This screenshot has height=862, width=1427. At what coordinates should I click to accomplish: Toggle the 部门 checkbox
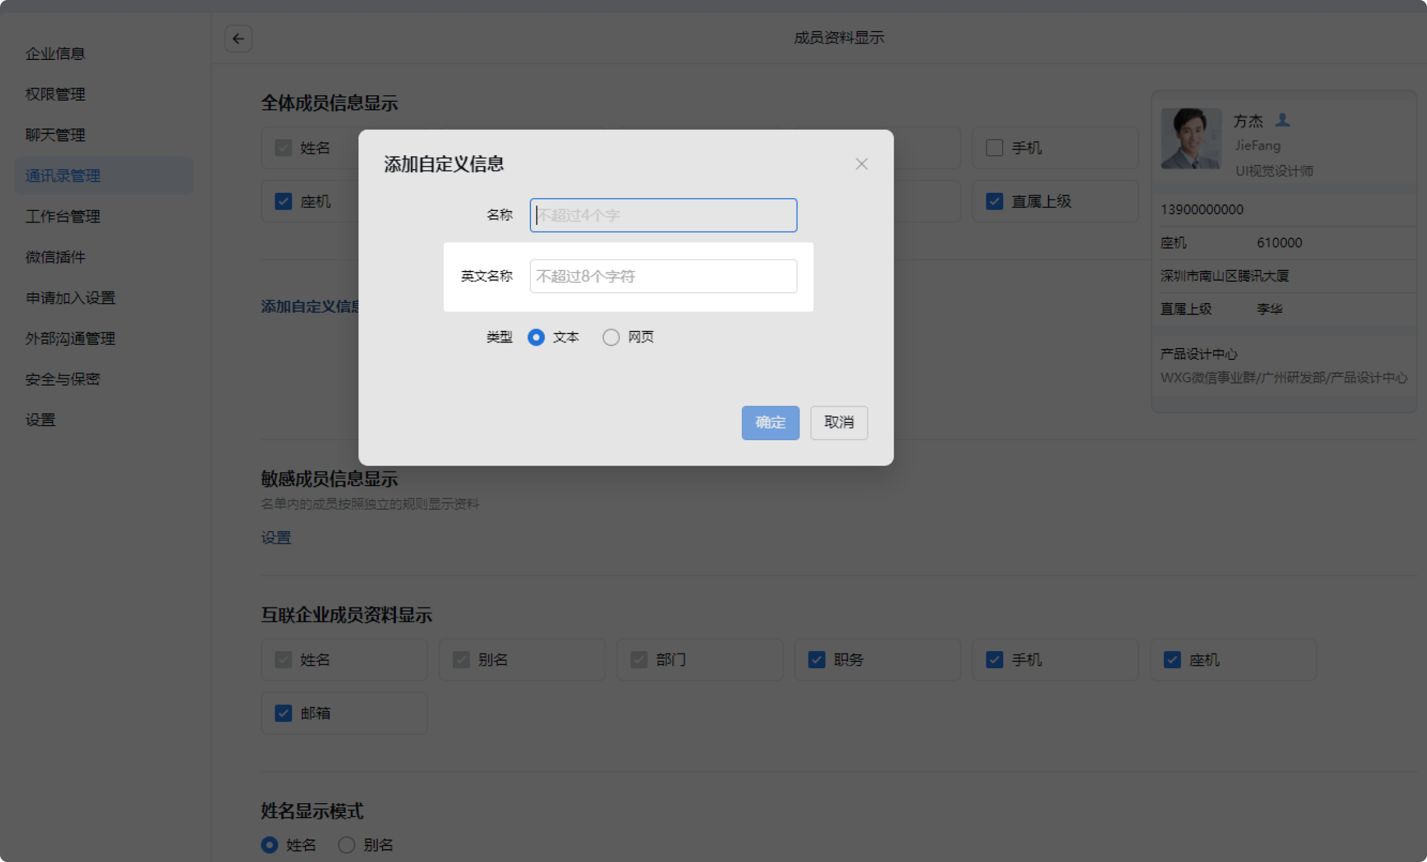pos(639,660)
